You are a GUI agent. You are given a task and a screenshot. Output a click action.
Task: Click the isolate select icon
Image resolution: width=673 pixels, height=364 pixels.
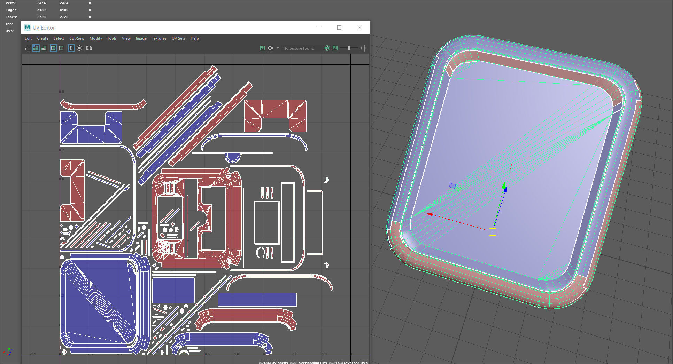click(79, 48)
